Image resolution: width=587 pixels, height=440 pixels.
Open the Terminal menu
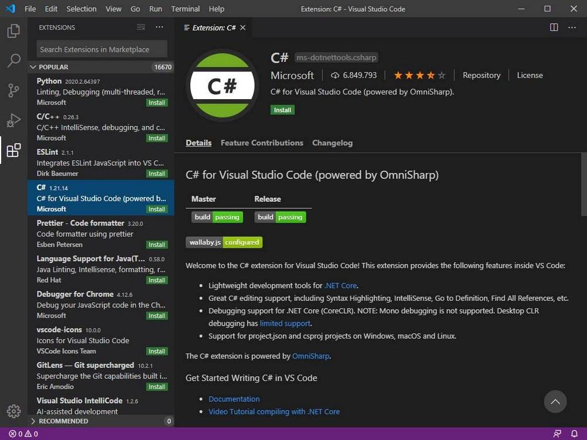pos(185,9)
